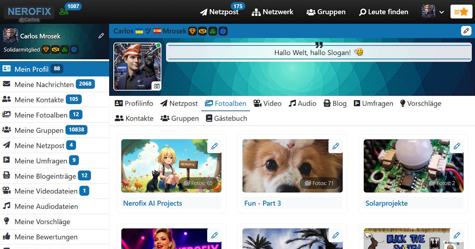Click the Solarprojekte album title link
The image size is (475, 249).
coord(386,203)
